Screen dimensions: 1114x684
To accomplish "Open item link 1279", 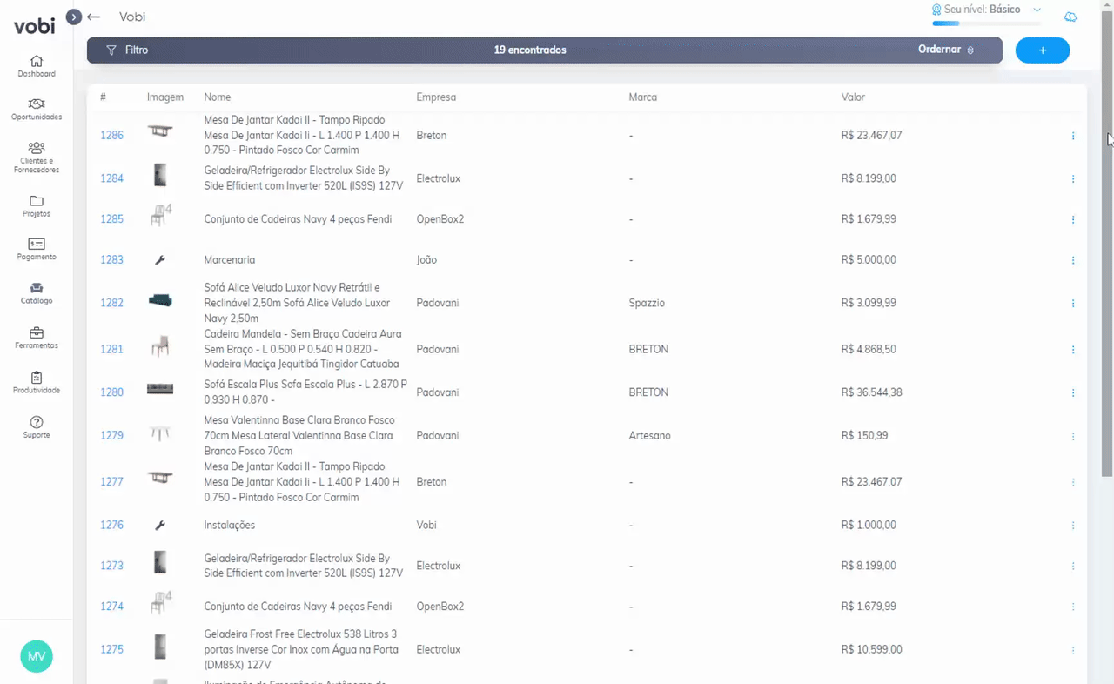I will point(111,435).
